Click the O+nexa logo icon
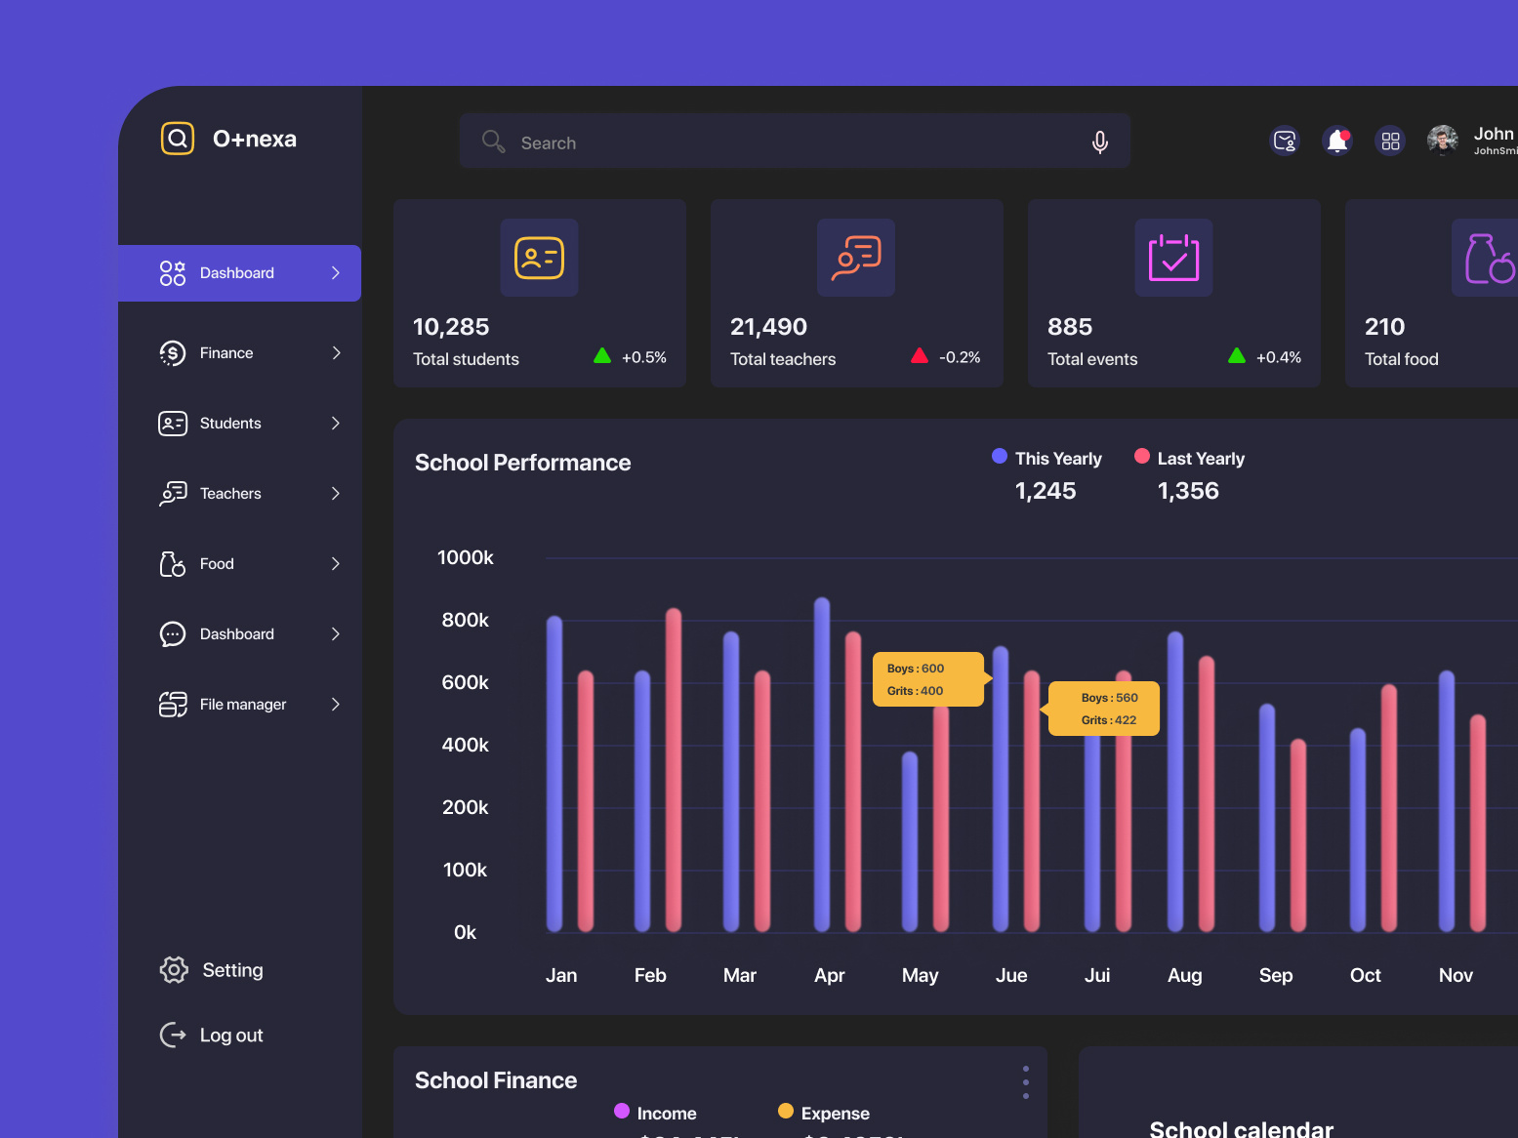This screenshot has width=1518, height=1138. pos(178,139)
